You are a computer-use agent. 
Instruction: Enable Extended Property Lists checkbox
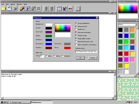tap(76, 42)
